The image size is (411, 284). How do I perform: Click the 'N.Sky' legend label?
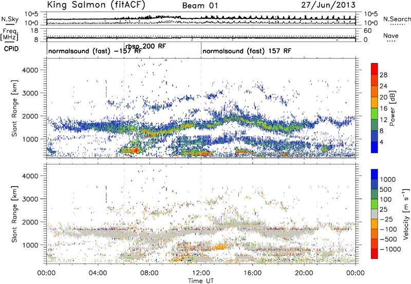click(10, 19)
